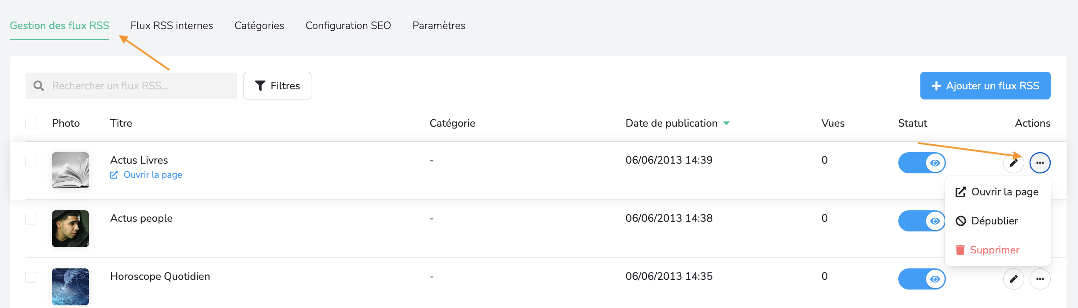
Task: Click the Actus people photo thumbnail
Action: (70, 229)
